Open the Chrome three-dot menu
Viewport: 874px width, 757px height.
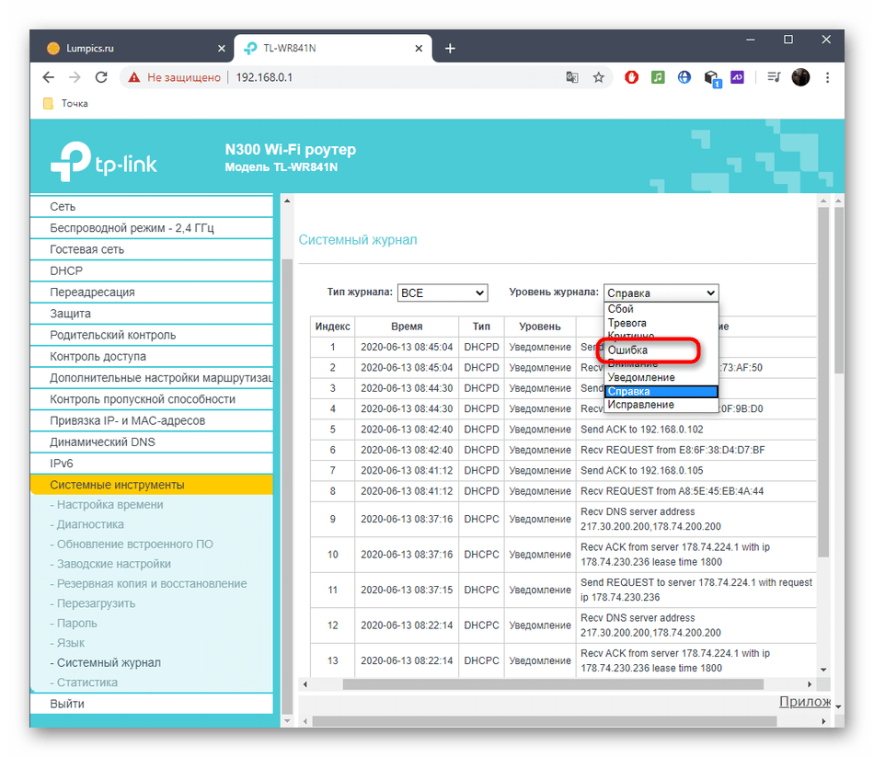point(828,77)
